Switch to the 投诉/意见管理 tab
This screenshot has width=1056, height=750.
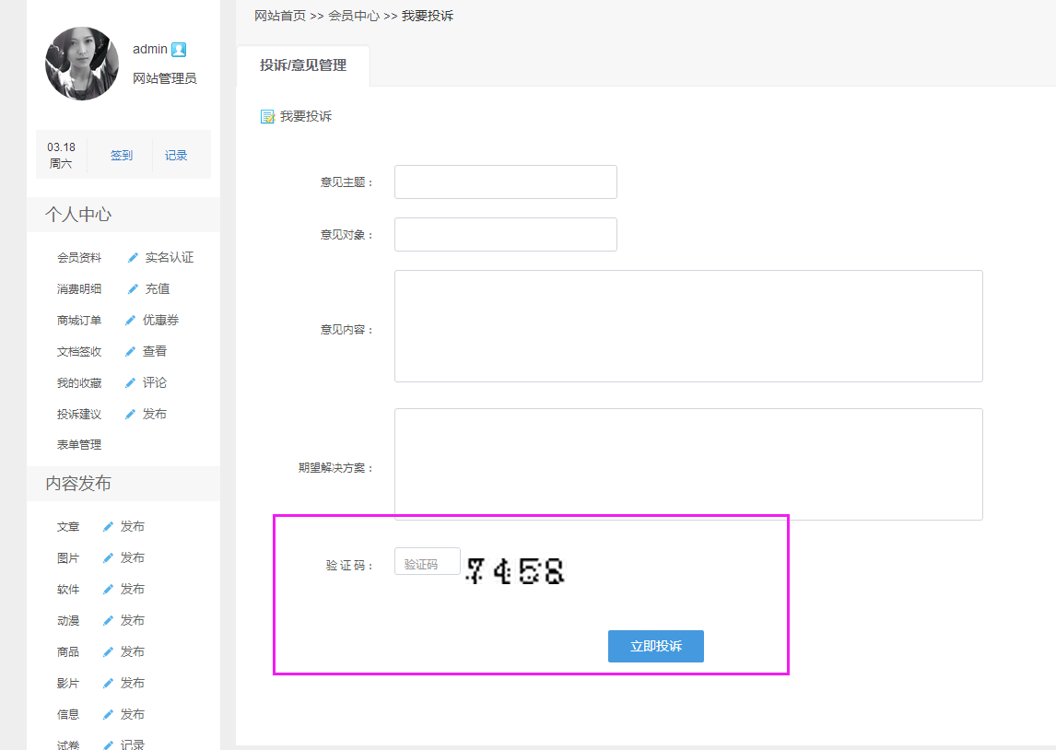pos(303,65)
